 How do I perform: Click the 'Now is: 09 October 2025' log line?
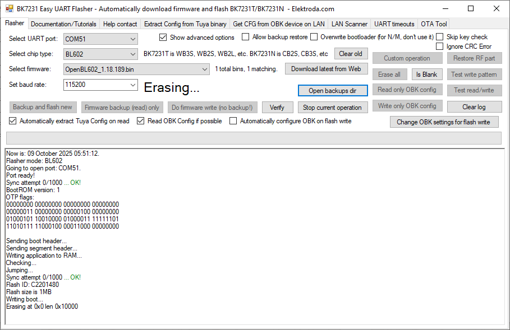[x=53, y=154]
